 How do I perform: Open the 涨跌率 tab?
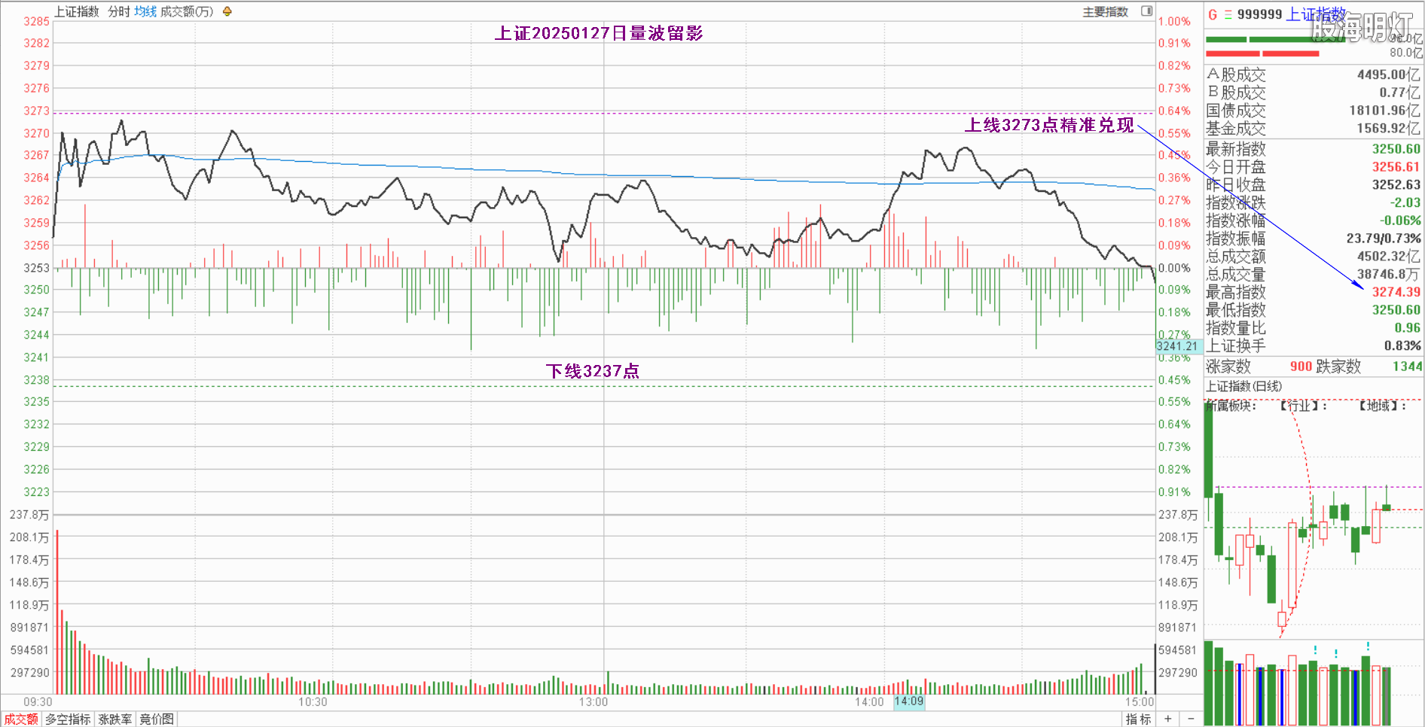pos(115,719)
